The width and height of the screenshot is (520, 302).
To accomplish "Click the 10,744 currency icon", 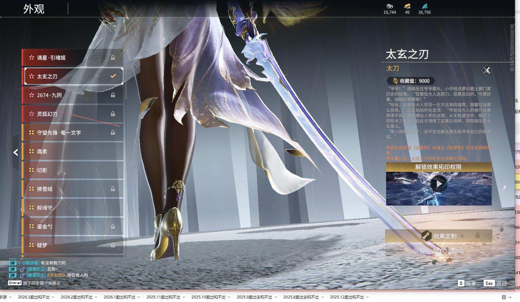I will 390,6.
